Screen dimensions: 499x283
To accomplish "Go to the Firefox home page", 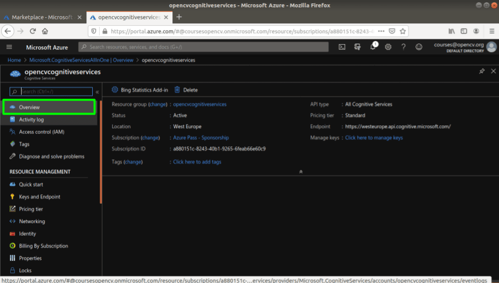I will pyautogui.click(x=45, y=31).
